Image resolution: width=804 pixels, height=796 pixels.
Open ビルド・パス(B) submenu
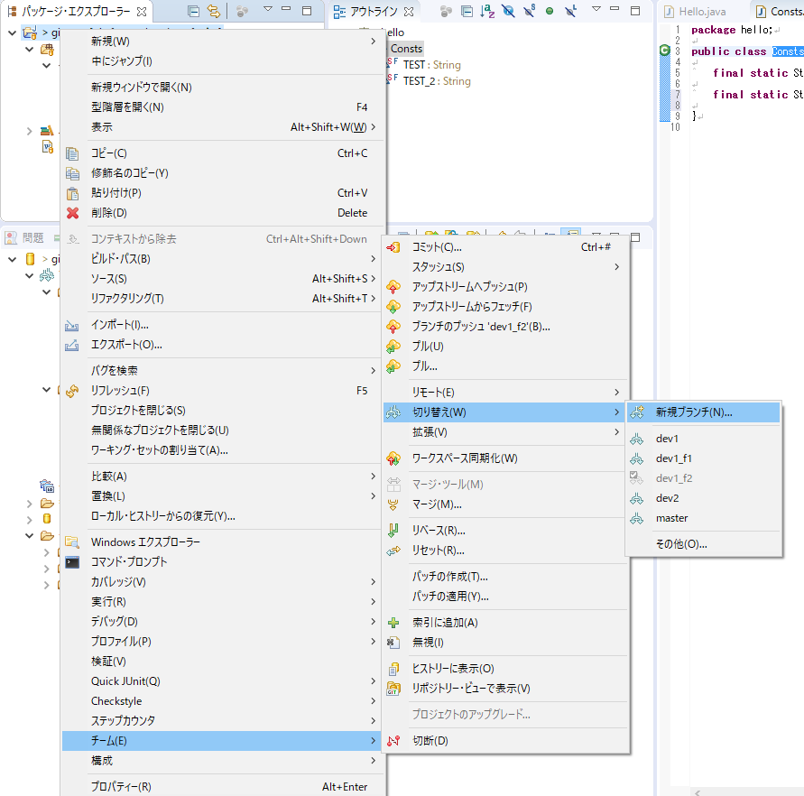click(x=223, y=259)
